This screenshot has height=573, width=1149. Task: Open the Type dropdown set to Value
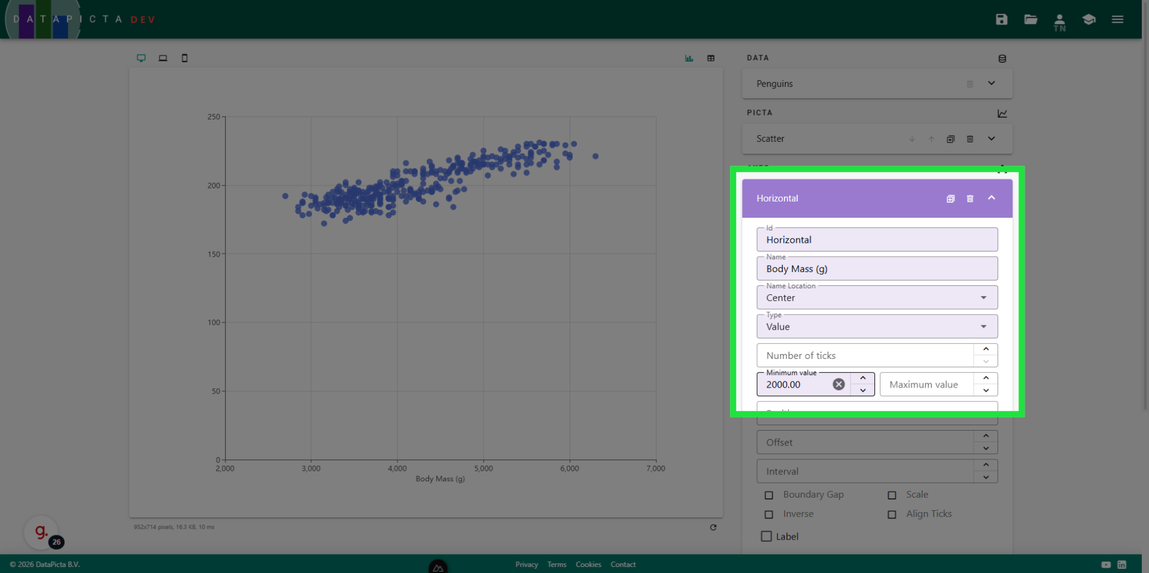877,327
